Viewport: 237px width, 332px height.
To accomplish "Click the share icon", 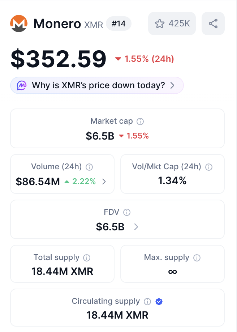I will [x=213, y=23].
